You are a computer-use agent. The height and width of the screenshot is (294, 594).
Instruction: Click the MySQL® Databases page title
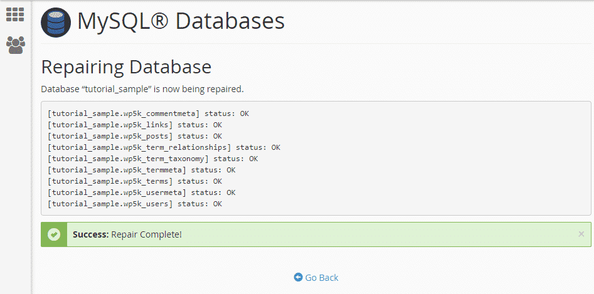point(181,22)
